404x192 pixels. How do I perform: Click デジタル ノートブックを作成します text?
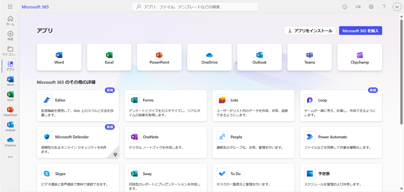point(156,148)
